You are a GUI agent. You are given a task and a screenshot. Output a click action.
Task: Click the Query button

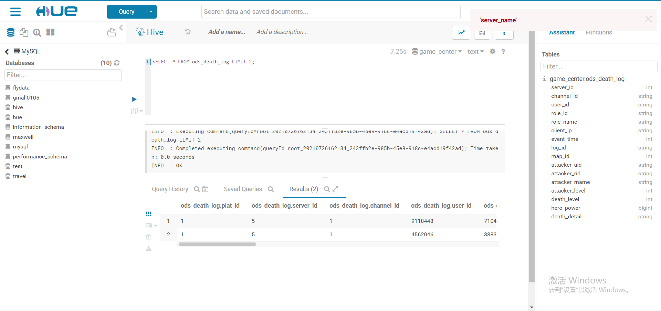127,12
